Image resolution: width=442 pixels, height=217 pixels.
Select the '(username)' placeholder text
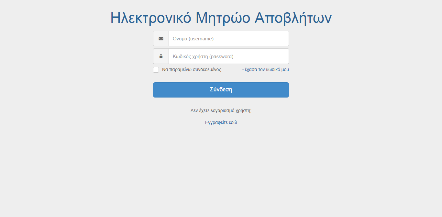pyautogui.click(x=201, y=39)
